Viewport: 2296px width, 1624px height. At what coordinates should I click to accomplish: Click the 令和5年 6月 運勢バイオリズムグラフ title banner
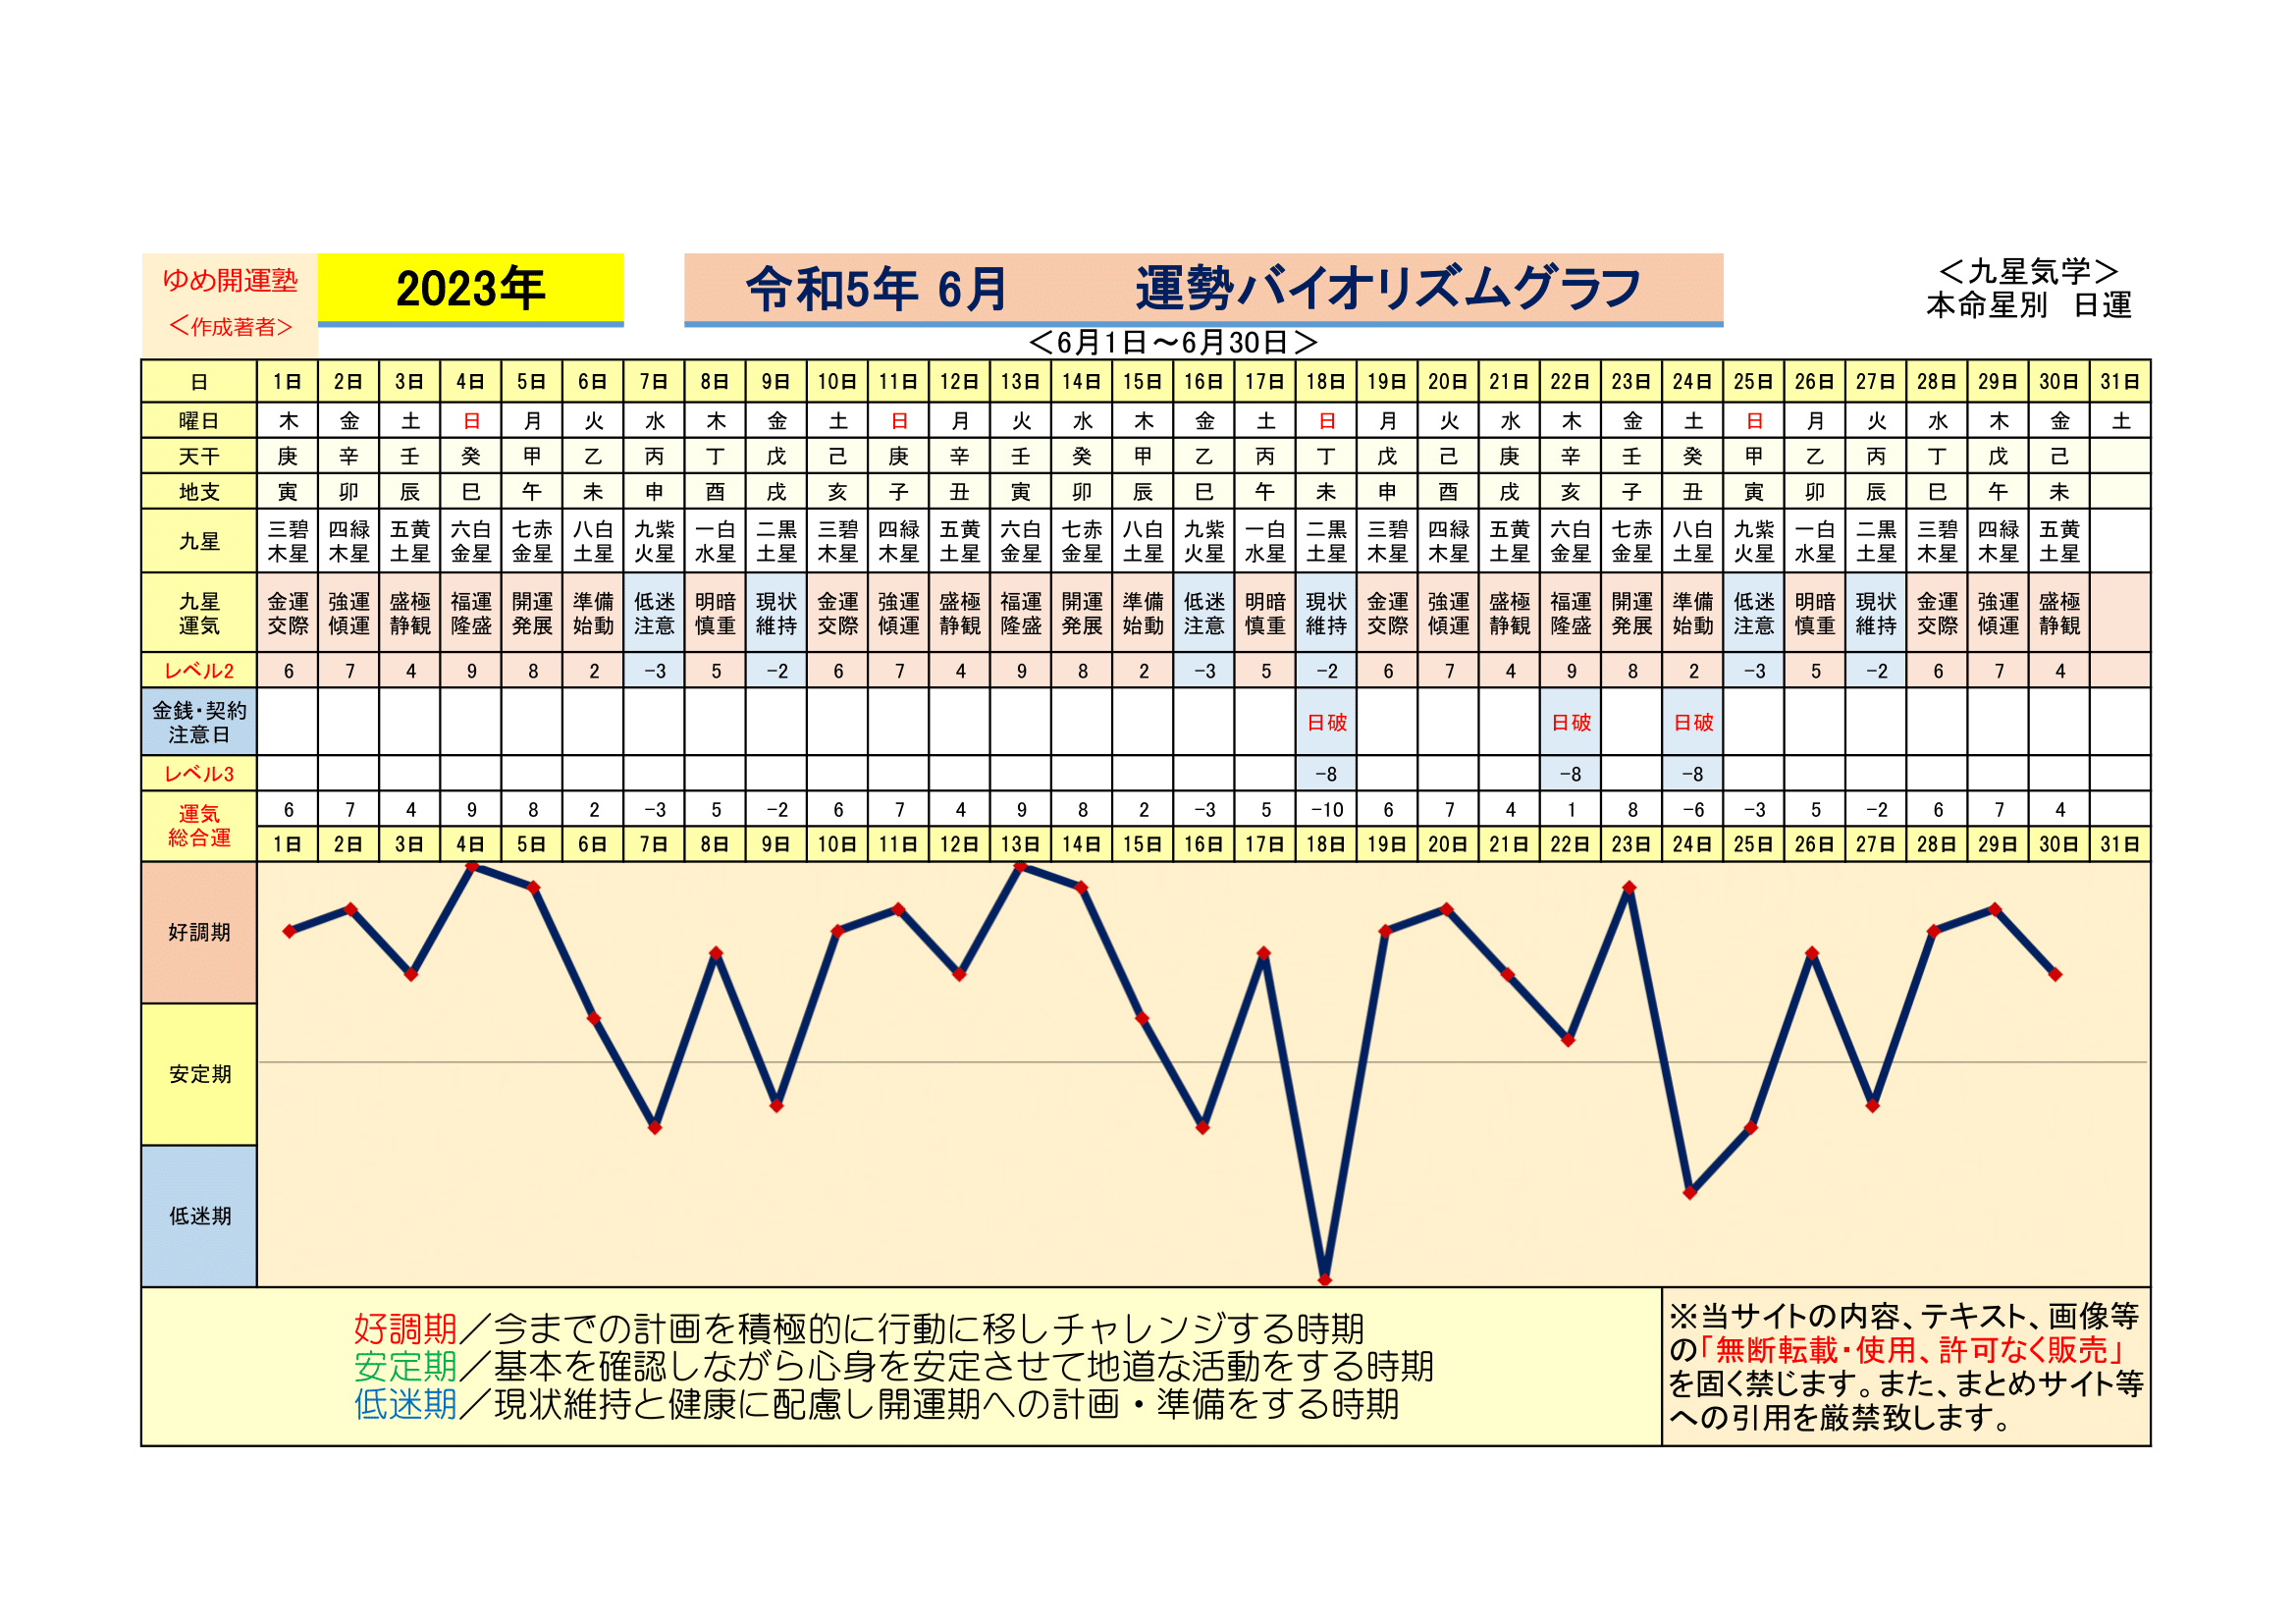pos(1202,289)
